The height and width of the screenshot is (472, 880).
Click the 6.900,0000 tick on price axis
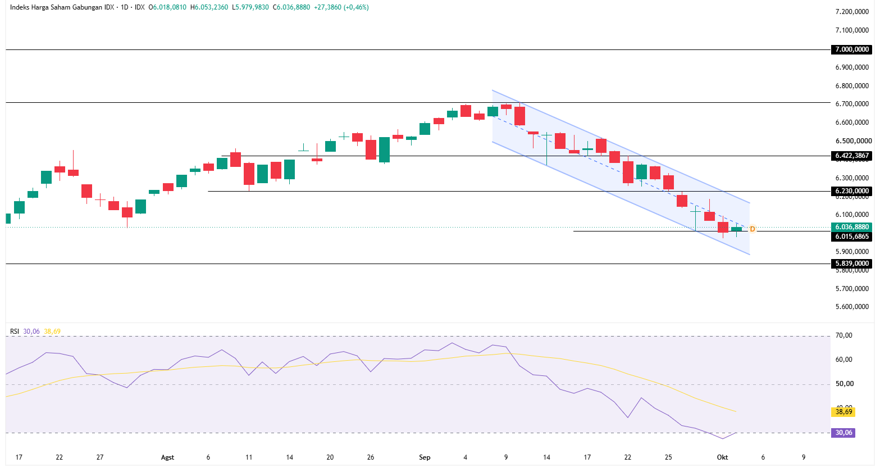(852, 67)
